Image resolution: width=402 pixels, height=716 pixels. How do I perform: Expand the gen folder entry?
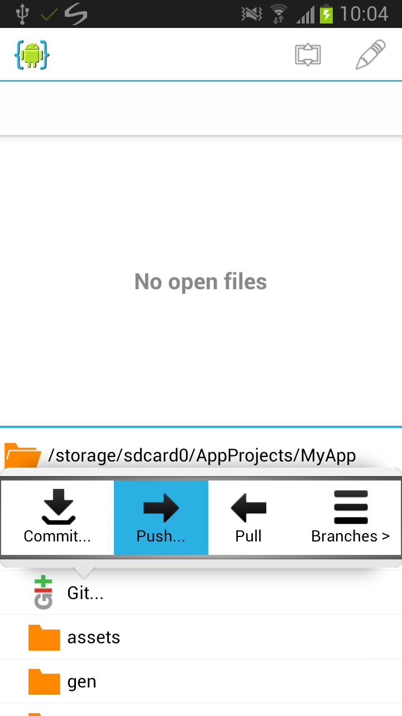pos(201,681)
